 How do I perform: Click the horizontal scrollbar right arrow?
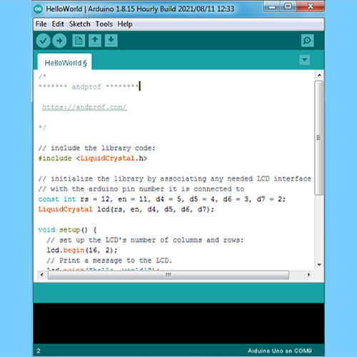(308, 275)
